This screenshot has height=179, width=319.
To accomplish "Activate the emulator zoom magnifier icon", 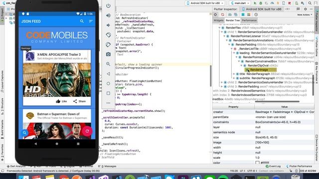I will (108, 64).
